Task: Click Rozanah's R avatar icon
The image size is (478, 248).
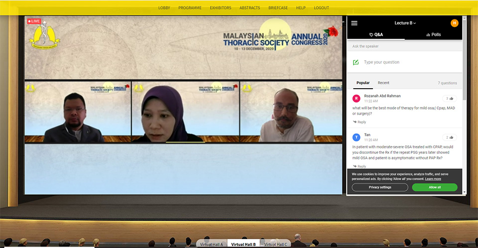Action: coord(357,98)
